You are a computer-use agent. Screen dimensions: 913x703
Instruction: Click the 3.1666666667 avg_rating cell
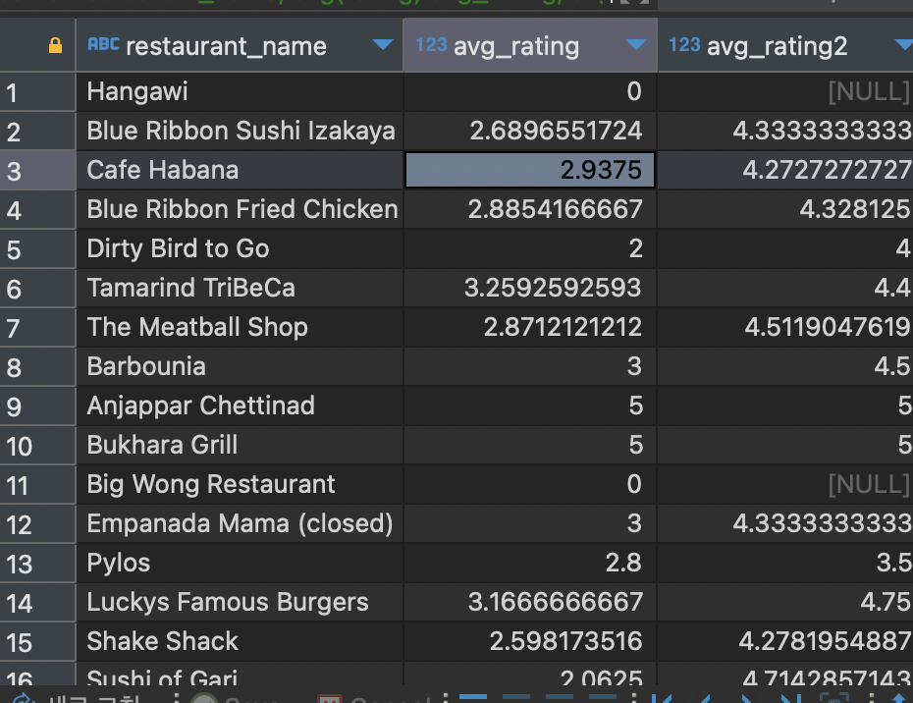(530, 603)
